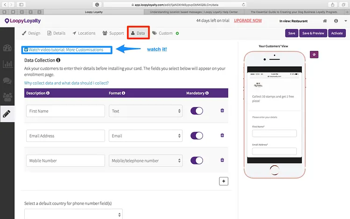Open format dropdown showing Mobile/telephone number
Viewport: 350px width, 219px height.
[x=146, y=161]
